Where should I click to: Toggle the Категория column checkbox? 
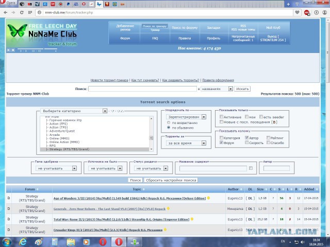pos(221,137)
